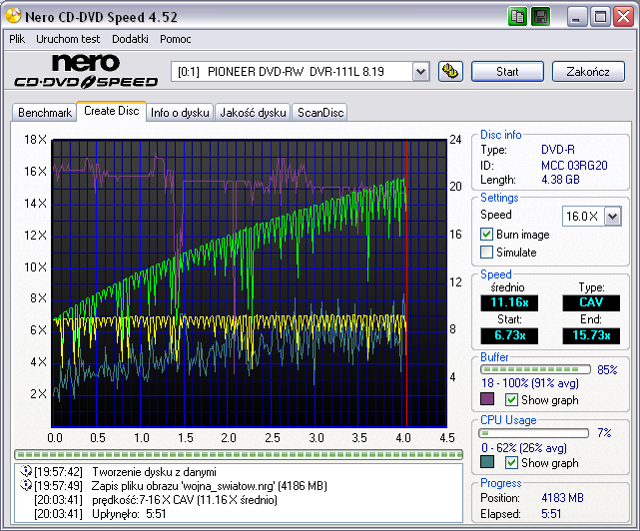The width and height of the screenshot is (640, 531).
Task: Enable the Simulate checkbox
Action: click(x=486, y=252)
